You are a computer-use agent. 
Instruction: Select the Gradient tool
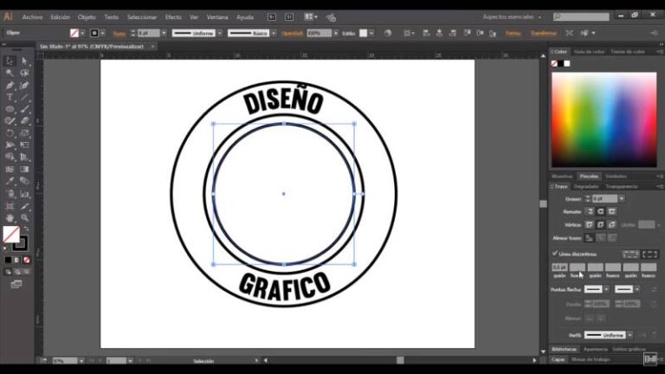(x=24, y=169)
